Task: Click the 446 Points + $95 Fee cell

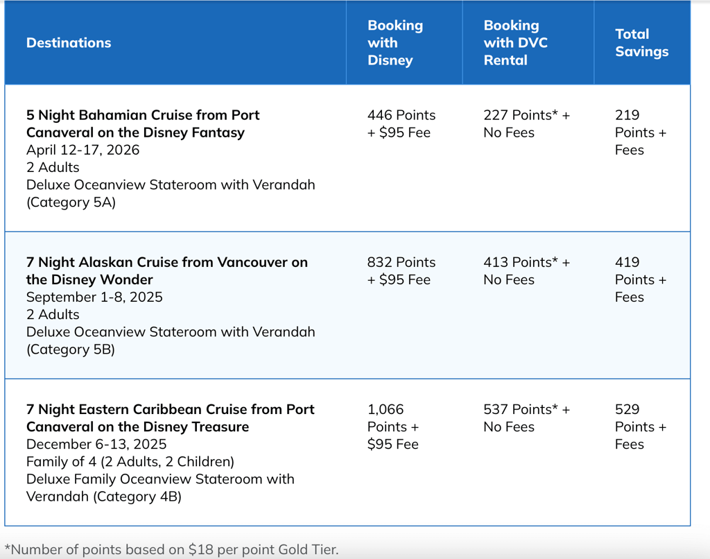Action: pos(401,123)
